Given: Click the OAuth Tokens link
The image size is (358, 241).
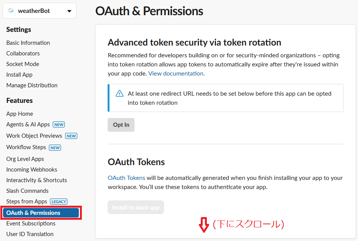Looking at the screenshot, I should pyautogui.click(x=126, y=177).
